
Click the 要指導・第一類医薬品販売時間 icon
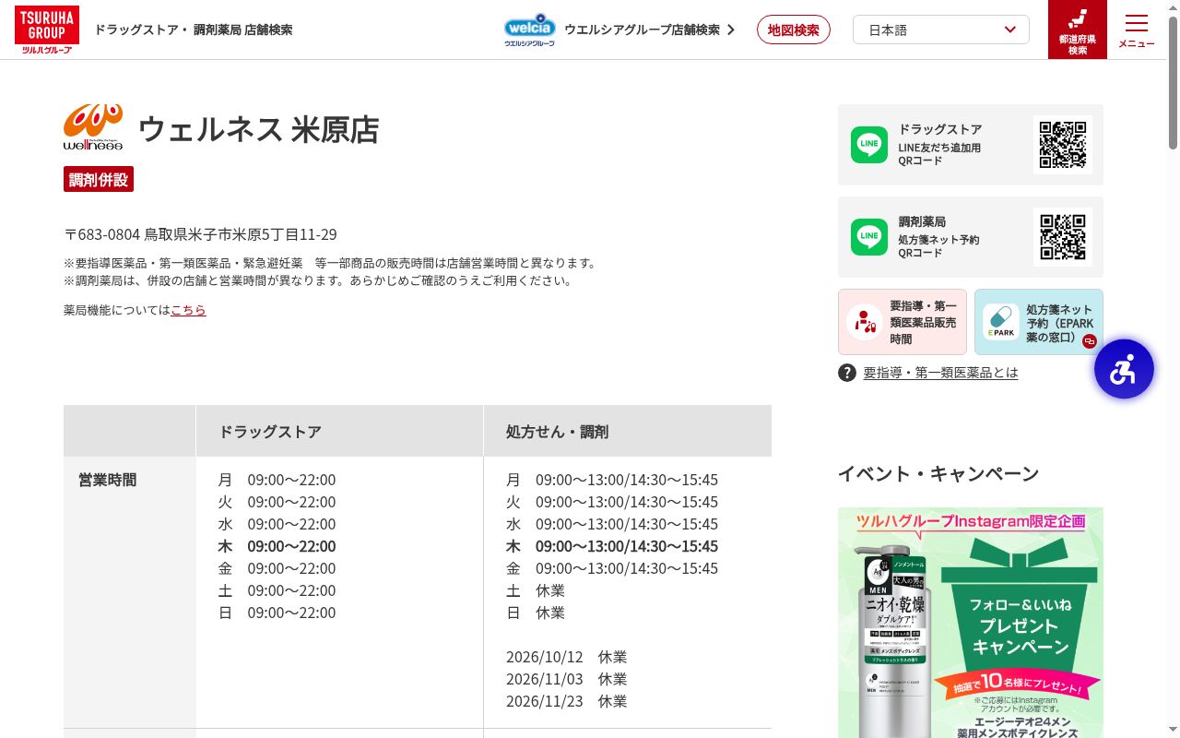click(x=865, y=322)
